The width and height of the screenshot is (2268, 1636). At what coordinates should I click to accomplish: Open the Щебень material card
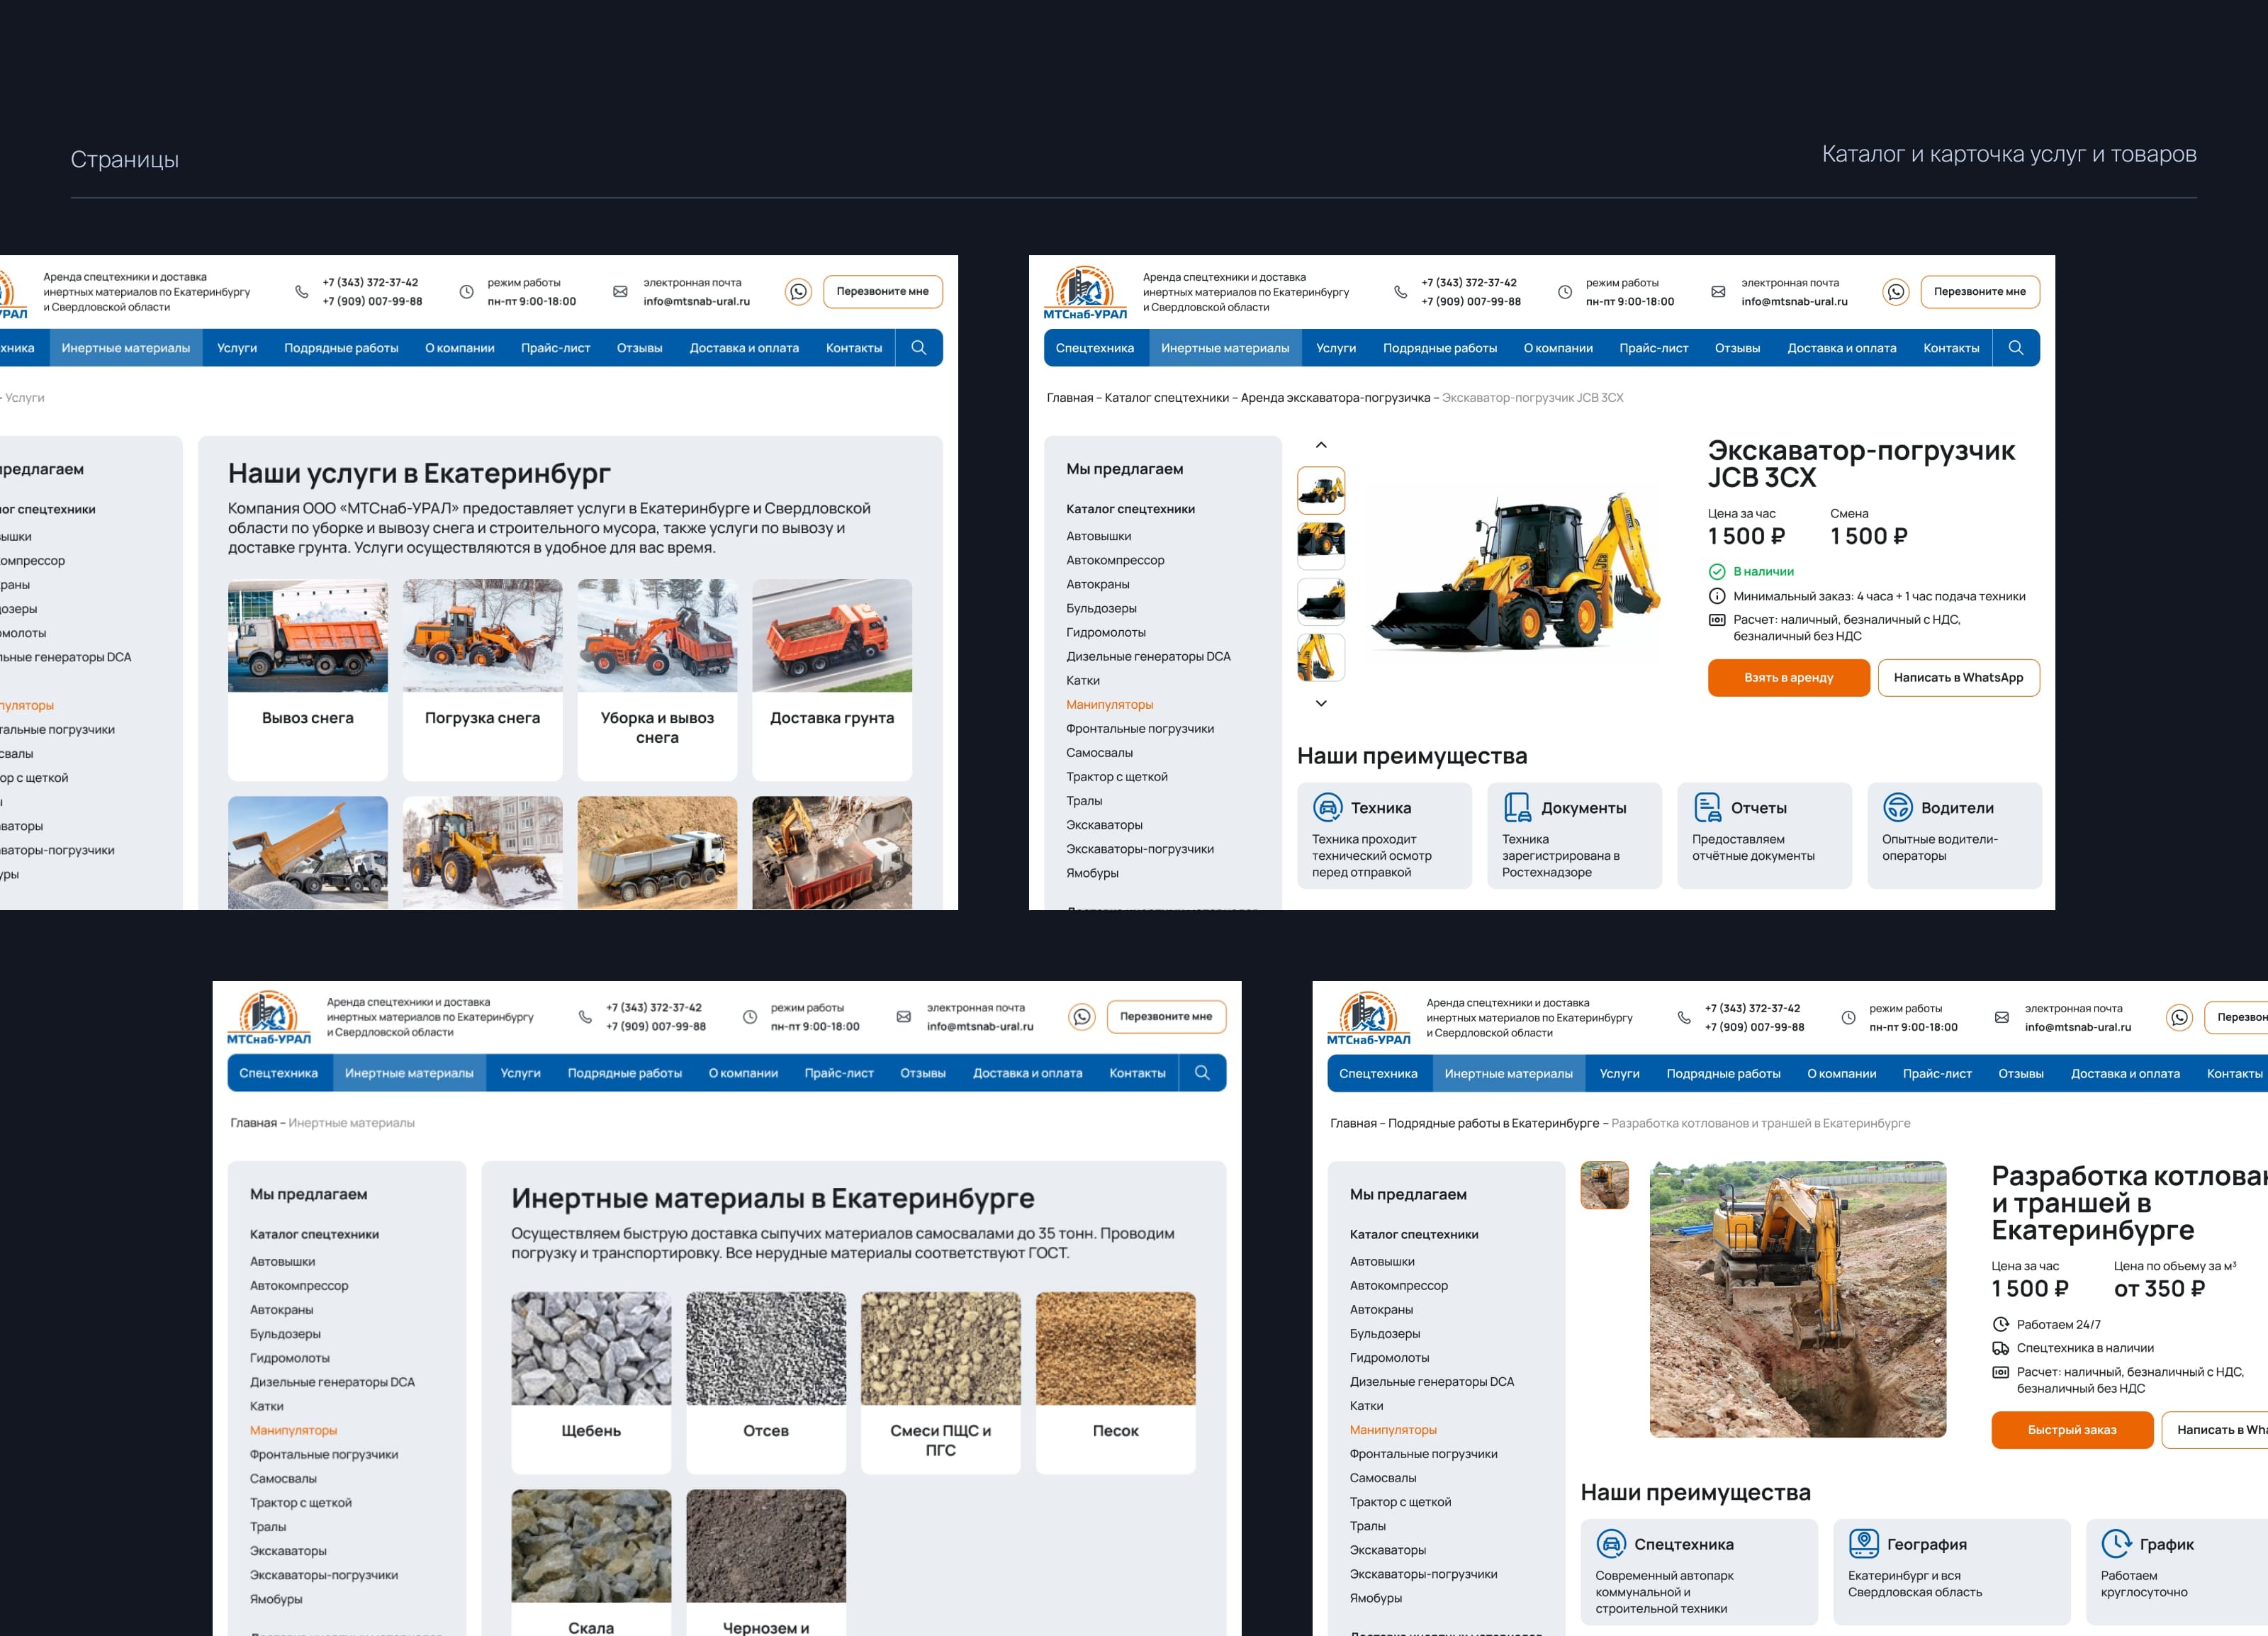591,1381
